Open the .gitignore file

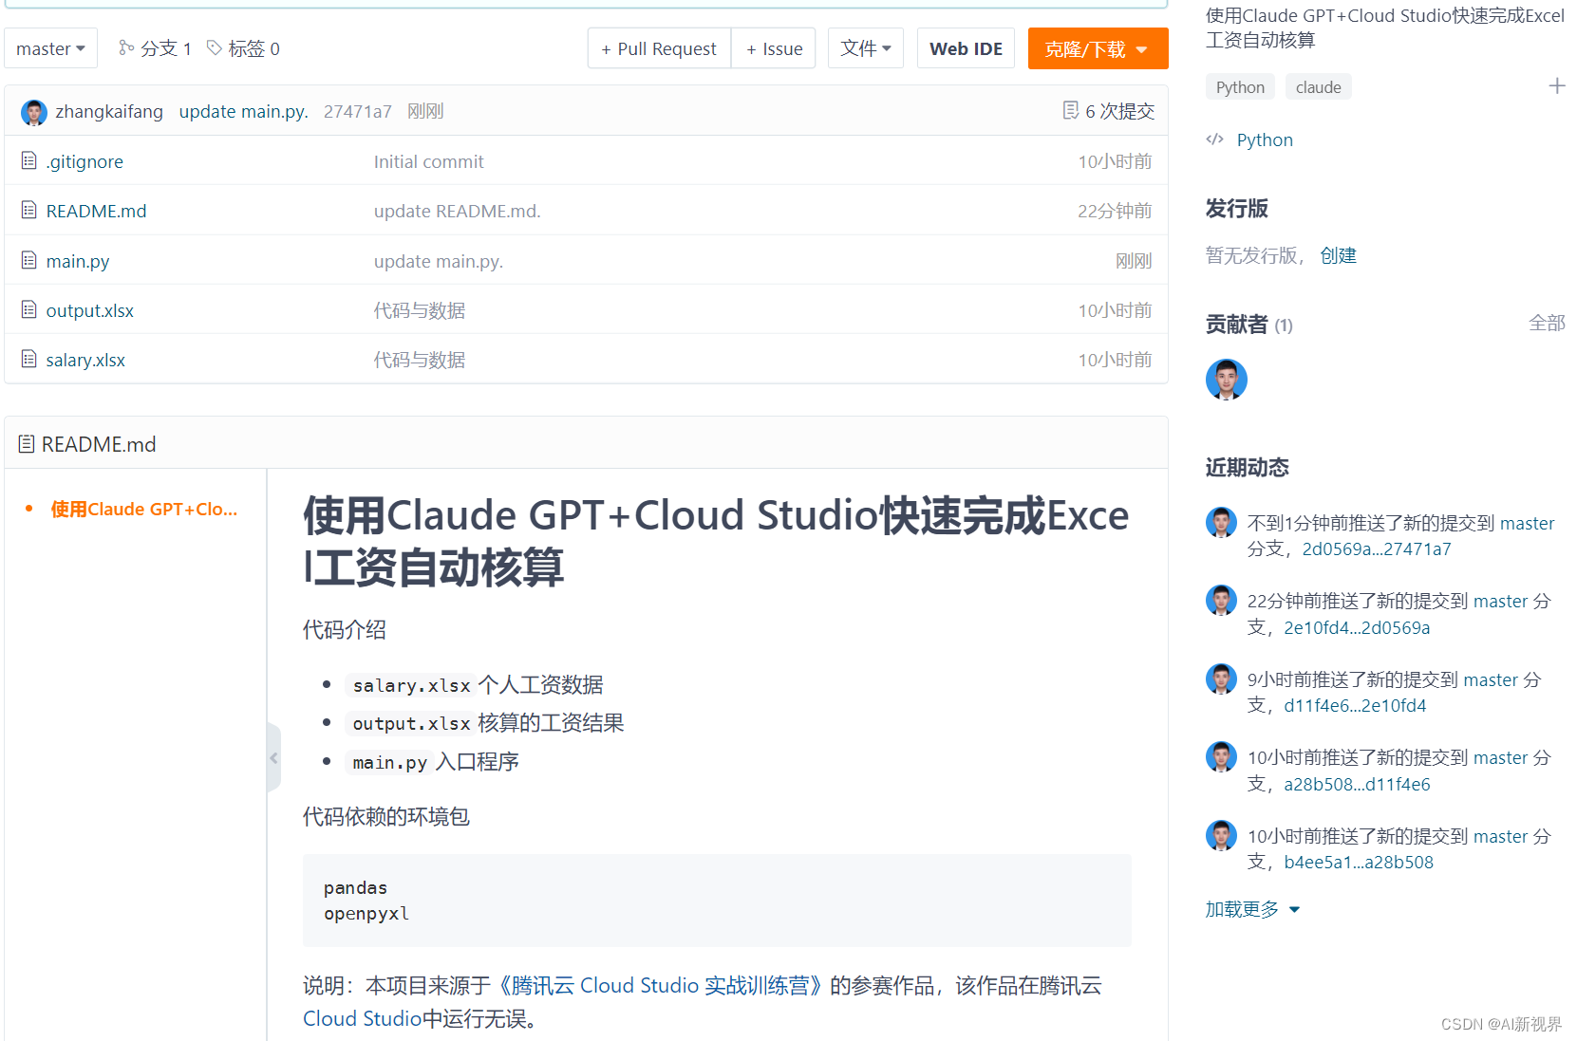(x=84, y=161)
